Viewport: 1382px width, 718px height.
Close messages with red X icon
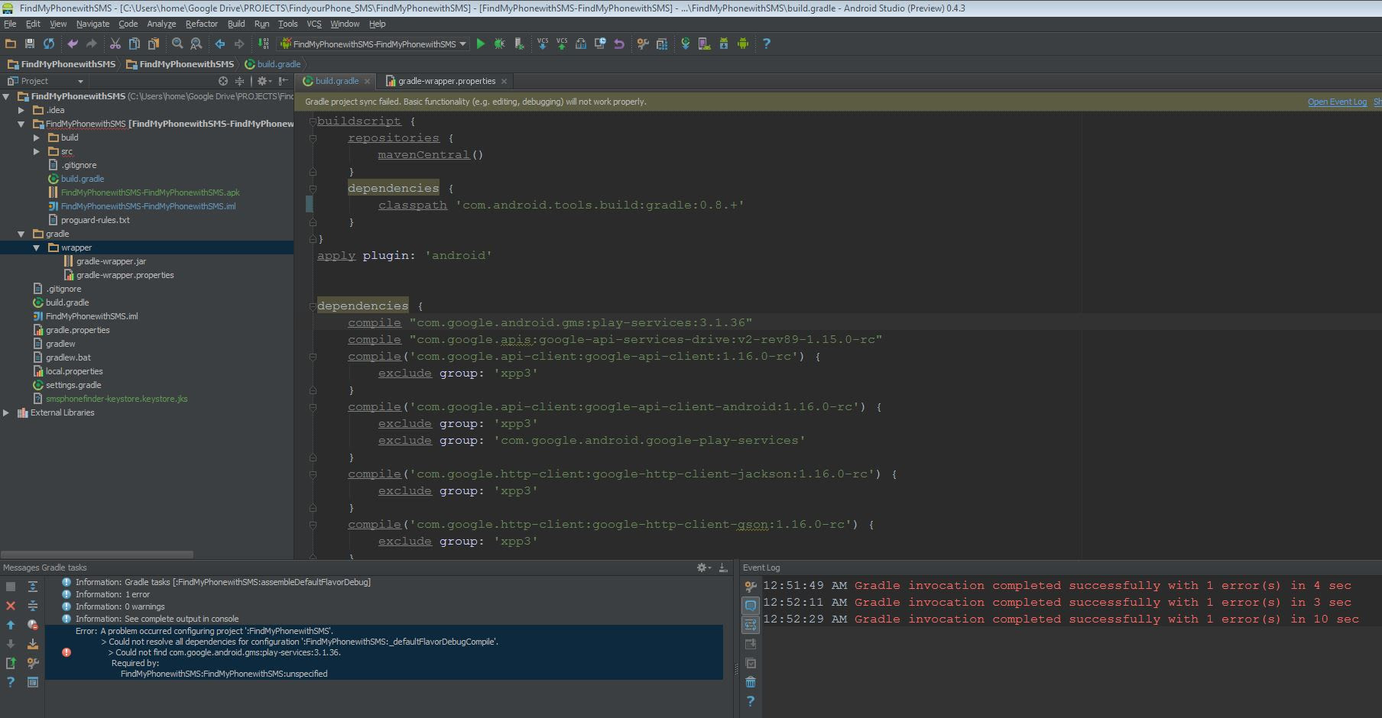(x=11, y=606)
